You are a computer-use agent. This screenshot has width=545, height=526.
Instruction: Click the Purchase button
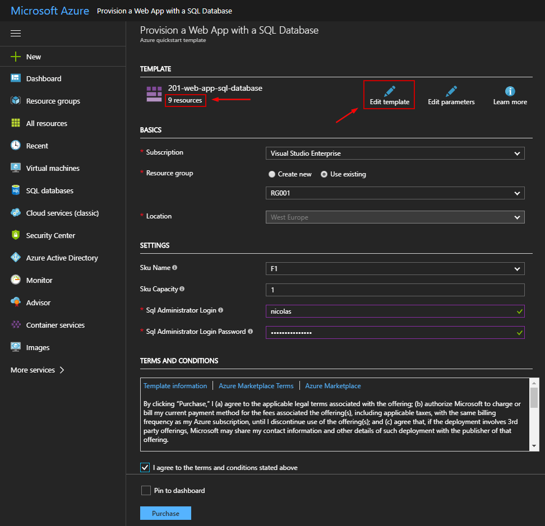[165, 513]
